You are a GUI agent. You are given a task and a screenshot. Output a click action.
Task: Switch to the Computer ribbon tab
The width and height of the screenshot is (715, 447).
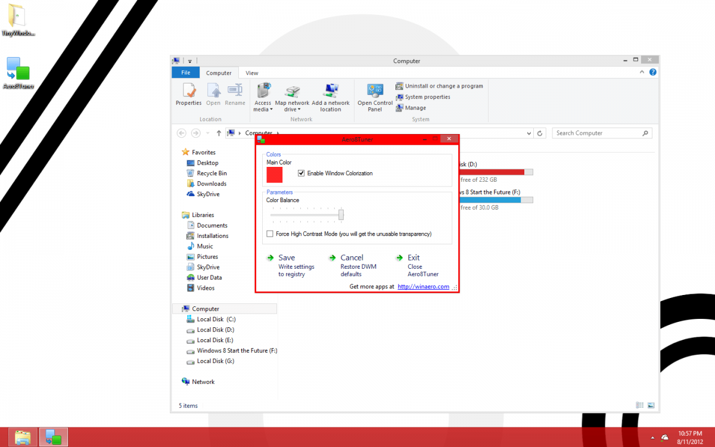pyautogui.click(x=219, y=73)
